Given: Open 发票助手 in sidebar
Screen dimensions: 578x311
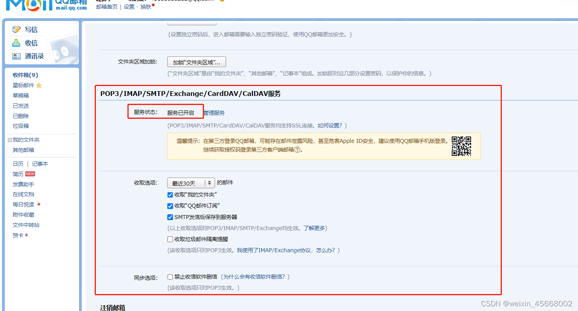Looking at the screenshot, I should pos(23,184).
